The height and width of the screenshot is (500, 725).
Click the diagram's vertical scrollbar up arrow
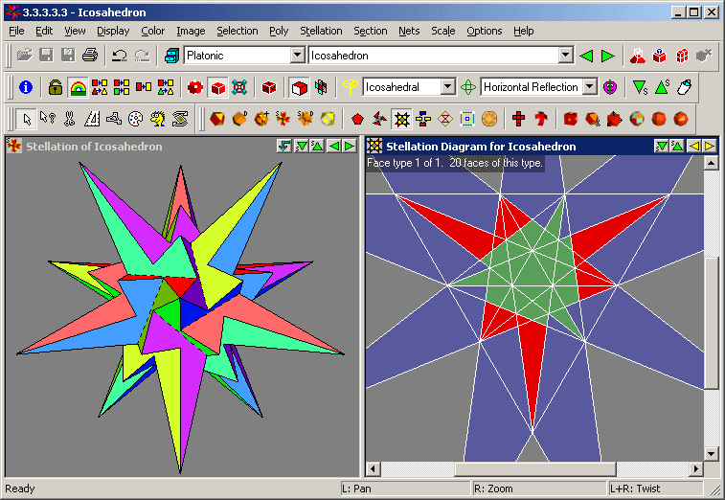coord(711,163)
